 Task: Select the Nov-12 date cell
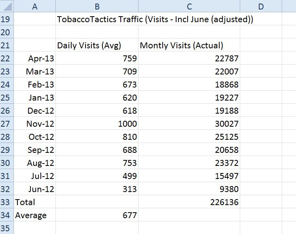click(x=35, y=123)
